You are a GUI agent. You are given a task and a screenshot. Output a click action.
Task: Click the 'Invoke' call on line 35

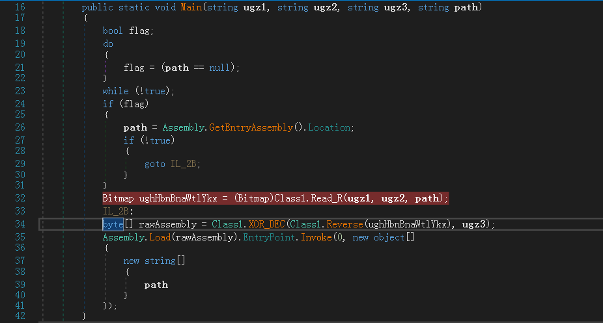(x=316, y=237)
